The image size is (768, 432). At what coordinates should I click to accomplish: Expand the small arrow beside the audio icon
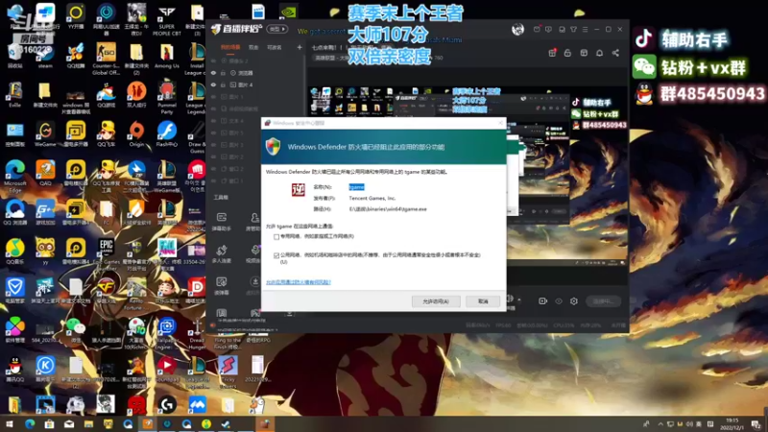[519, 300]
